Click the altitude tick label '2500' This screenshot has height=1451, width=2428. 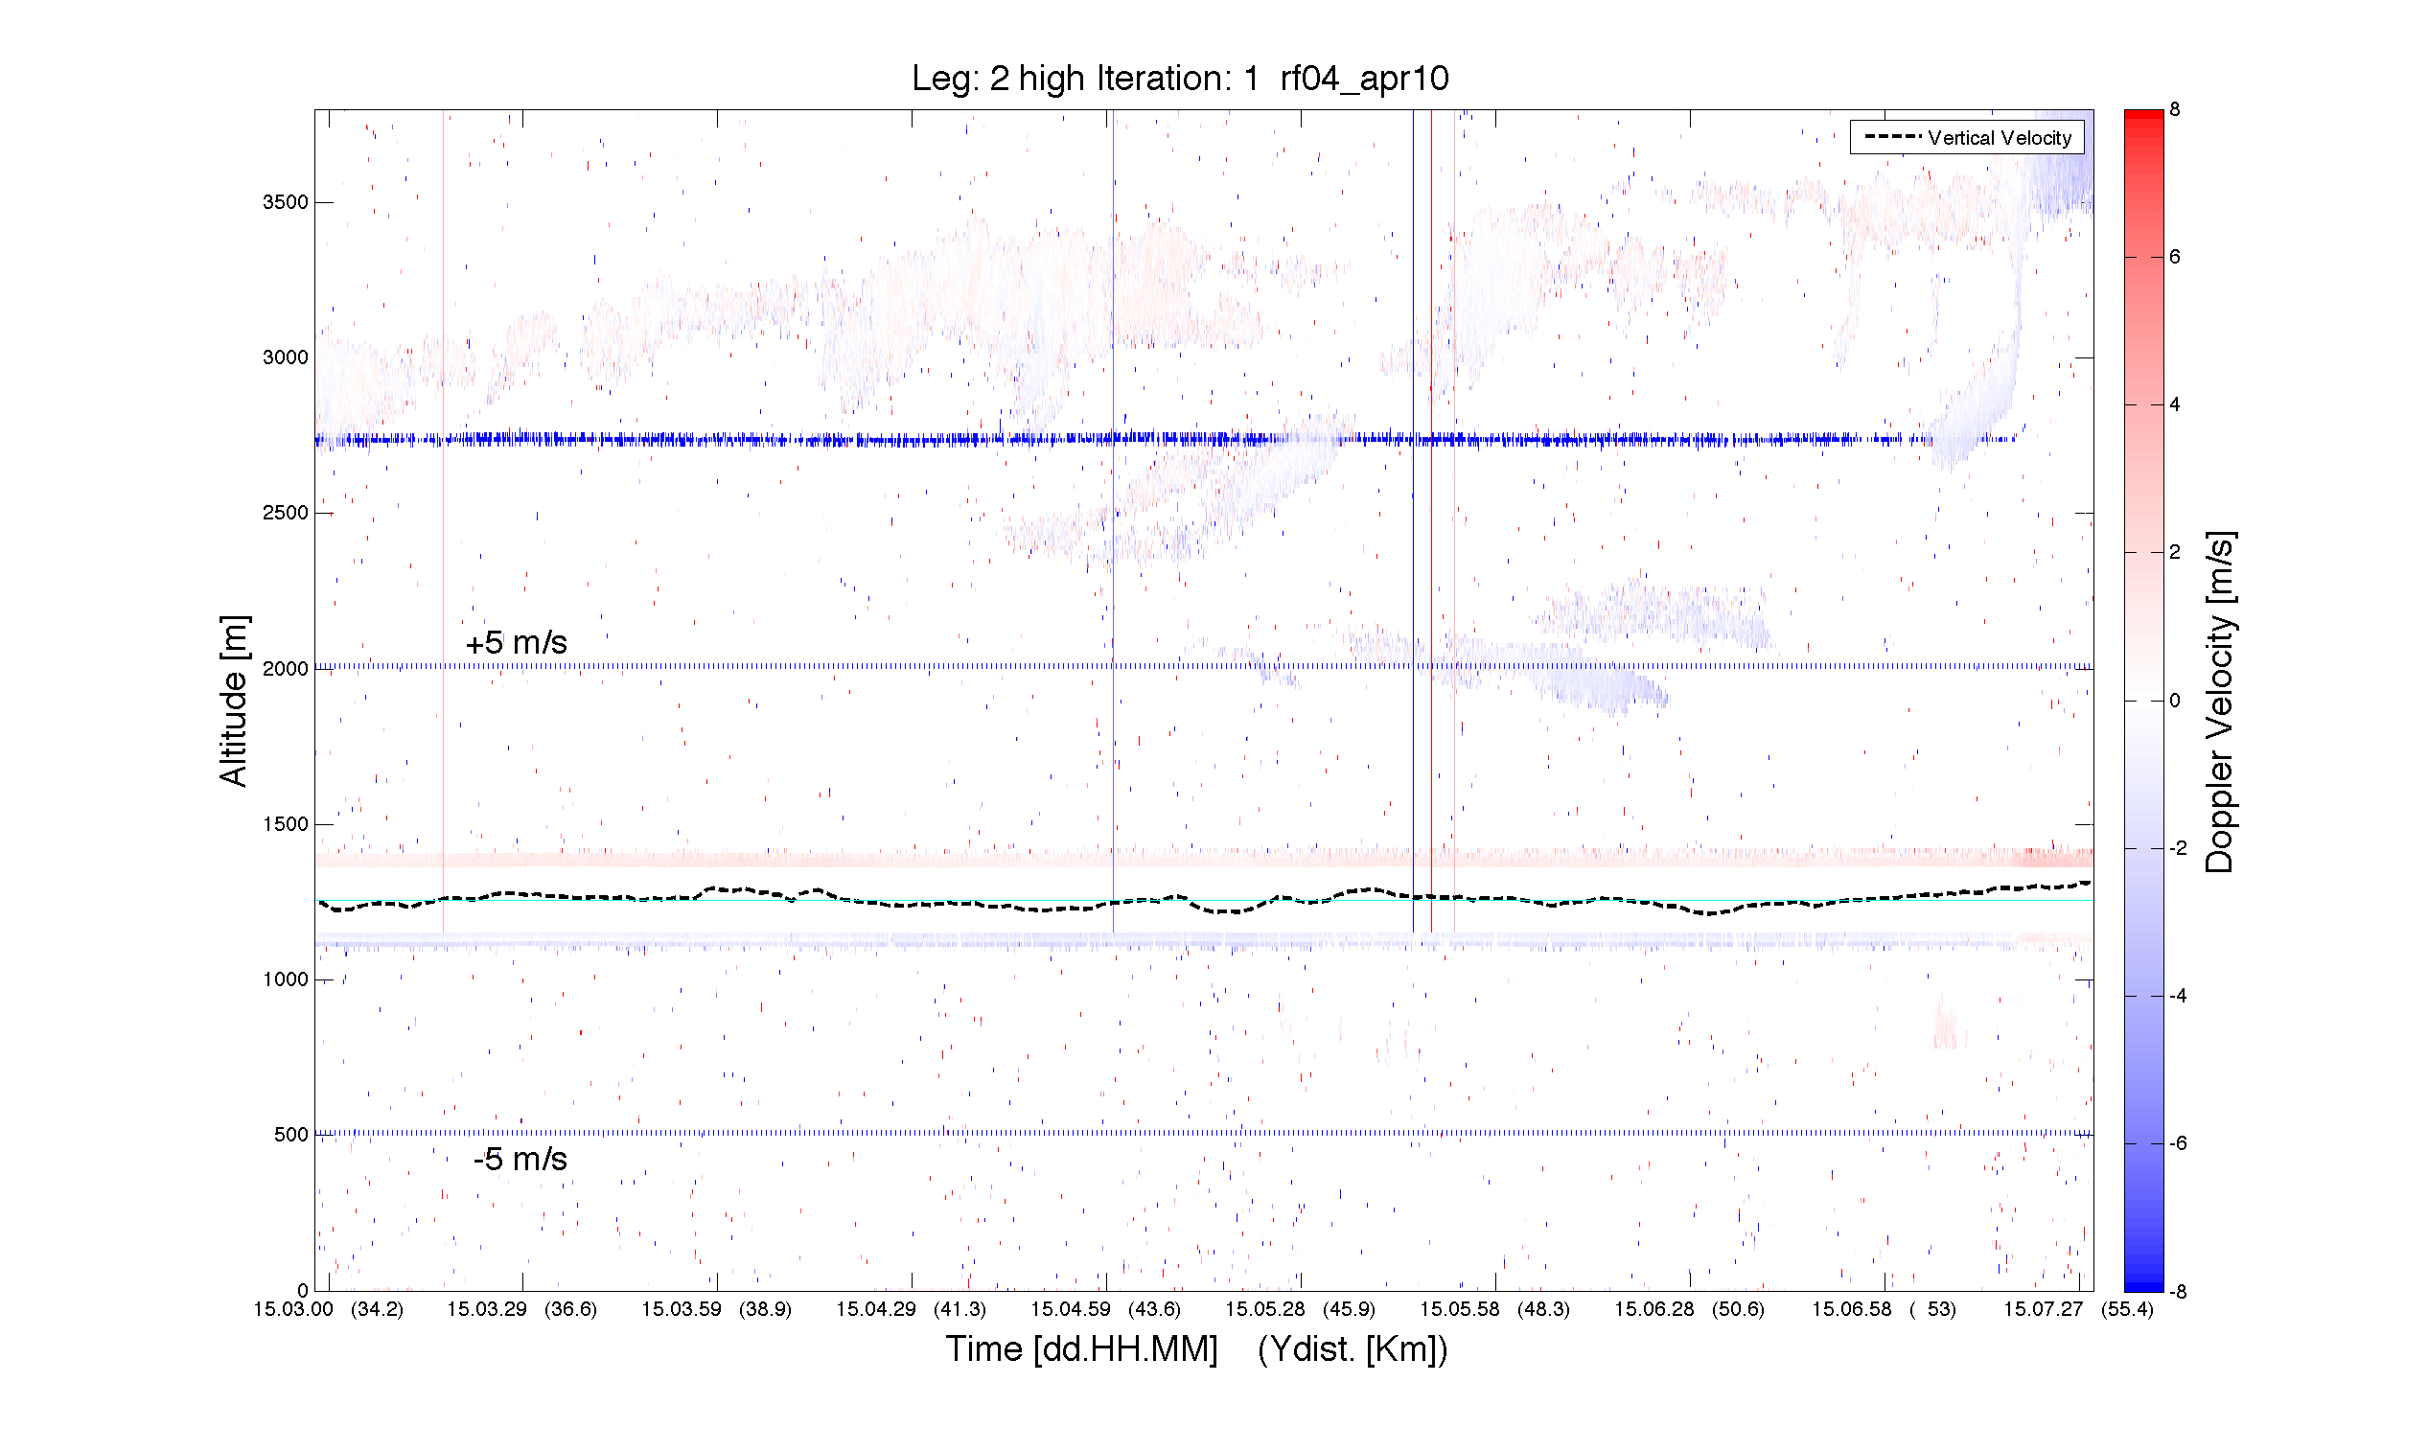point(286,514)
